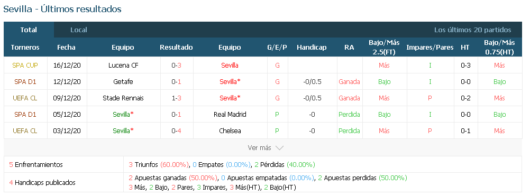Select UEFA CL tournament on 09/12/20 row
The height and width of the screenshot is (196, 530).
[25, 98]
